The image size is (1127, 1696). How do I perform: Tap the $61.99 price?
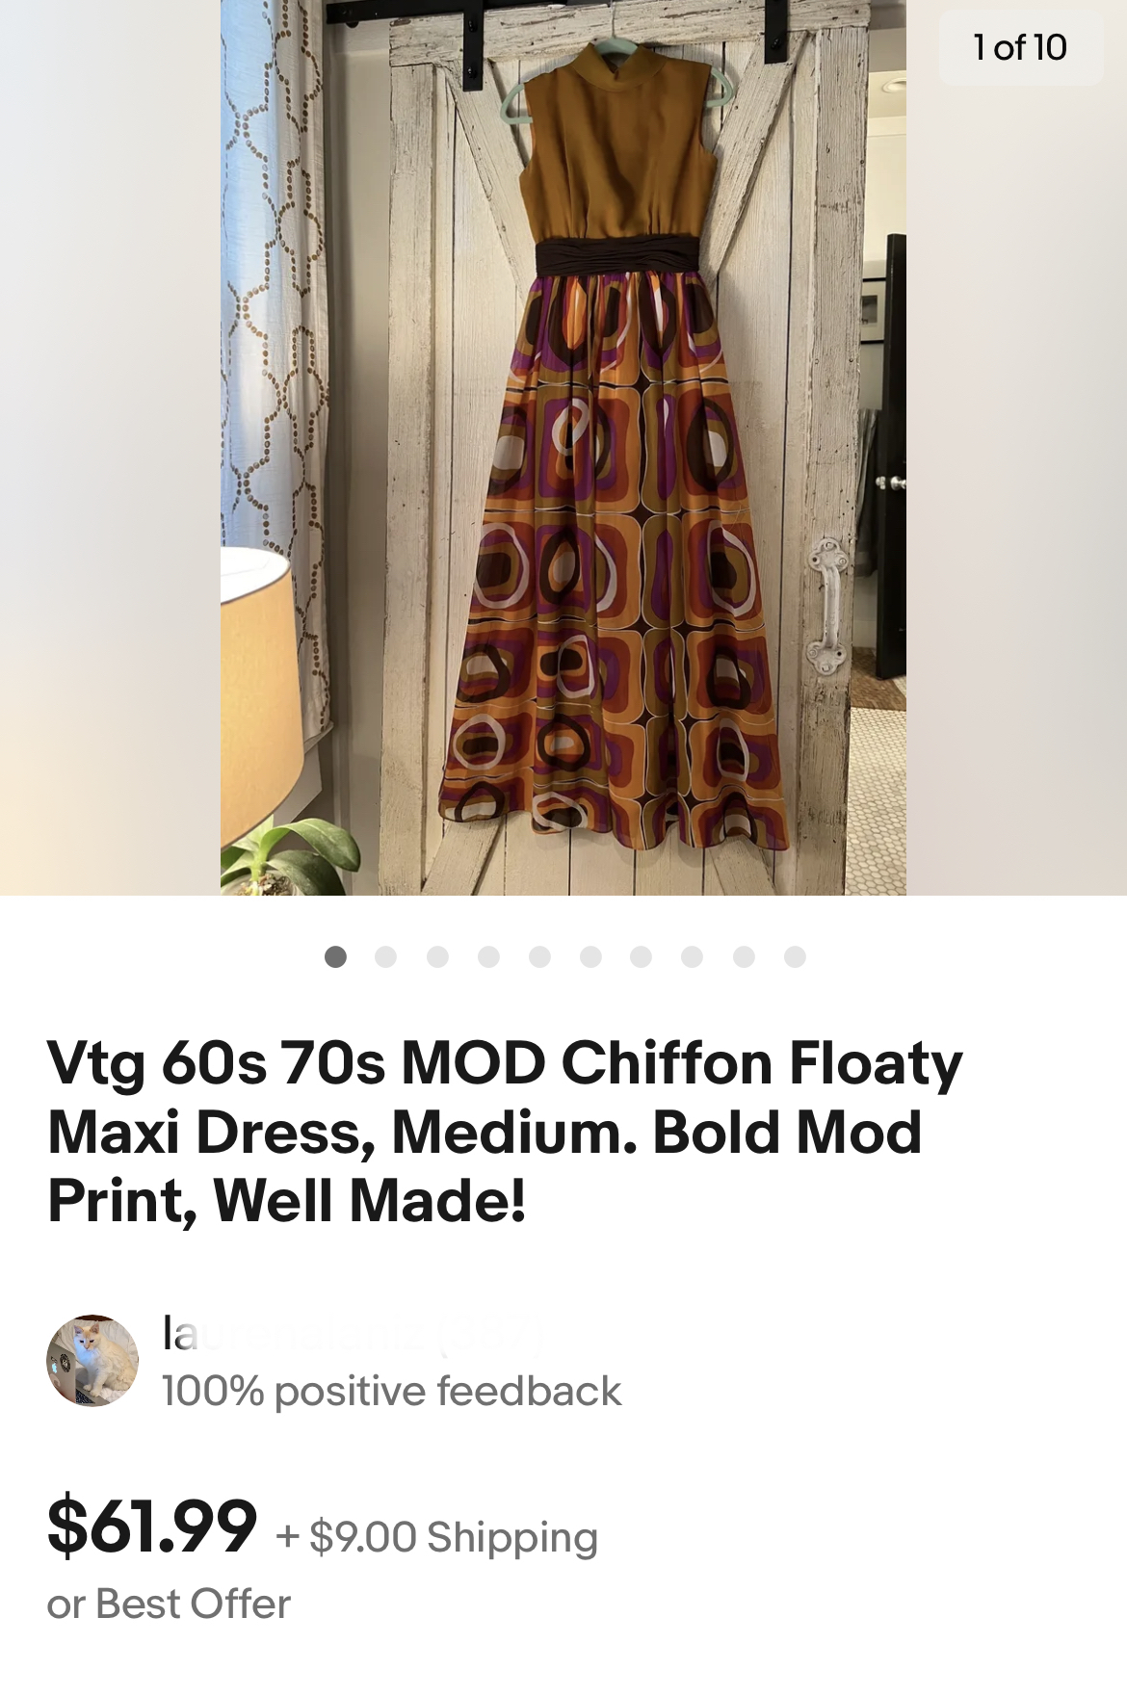152,1526
